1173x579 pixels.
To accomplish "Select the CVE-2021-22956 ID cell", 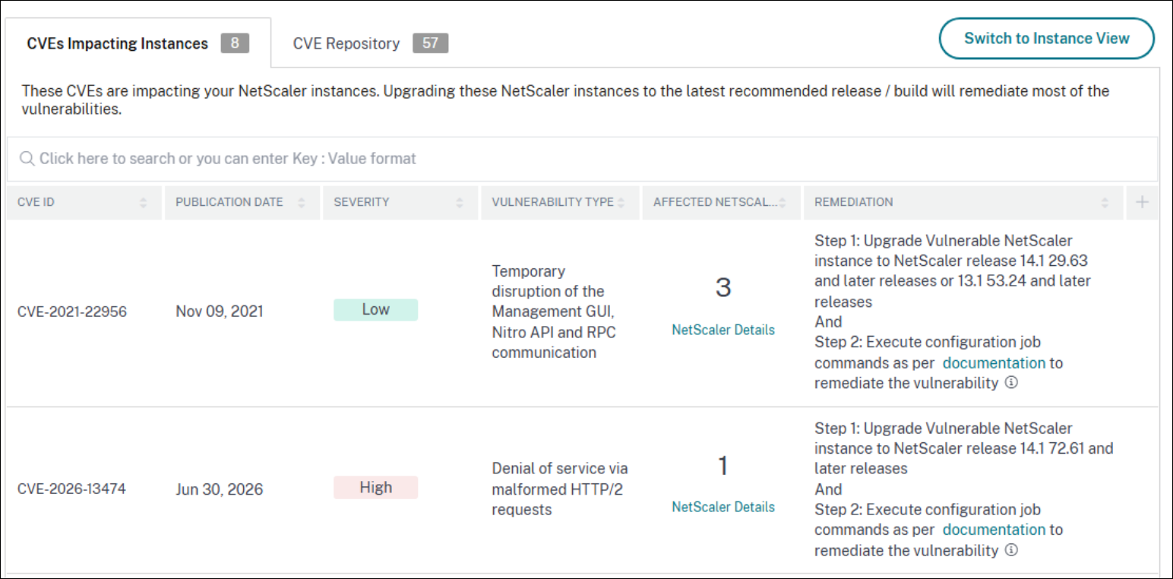I will click(x=72, y=312).
